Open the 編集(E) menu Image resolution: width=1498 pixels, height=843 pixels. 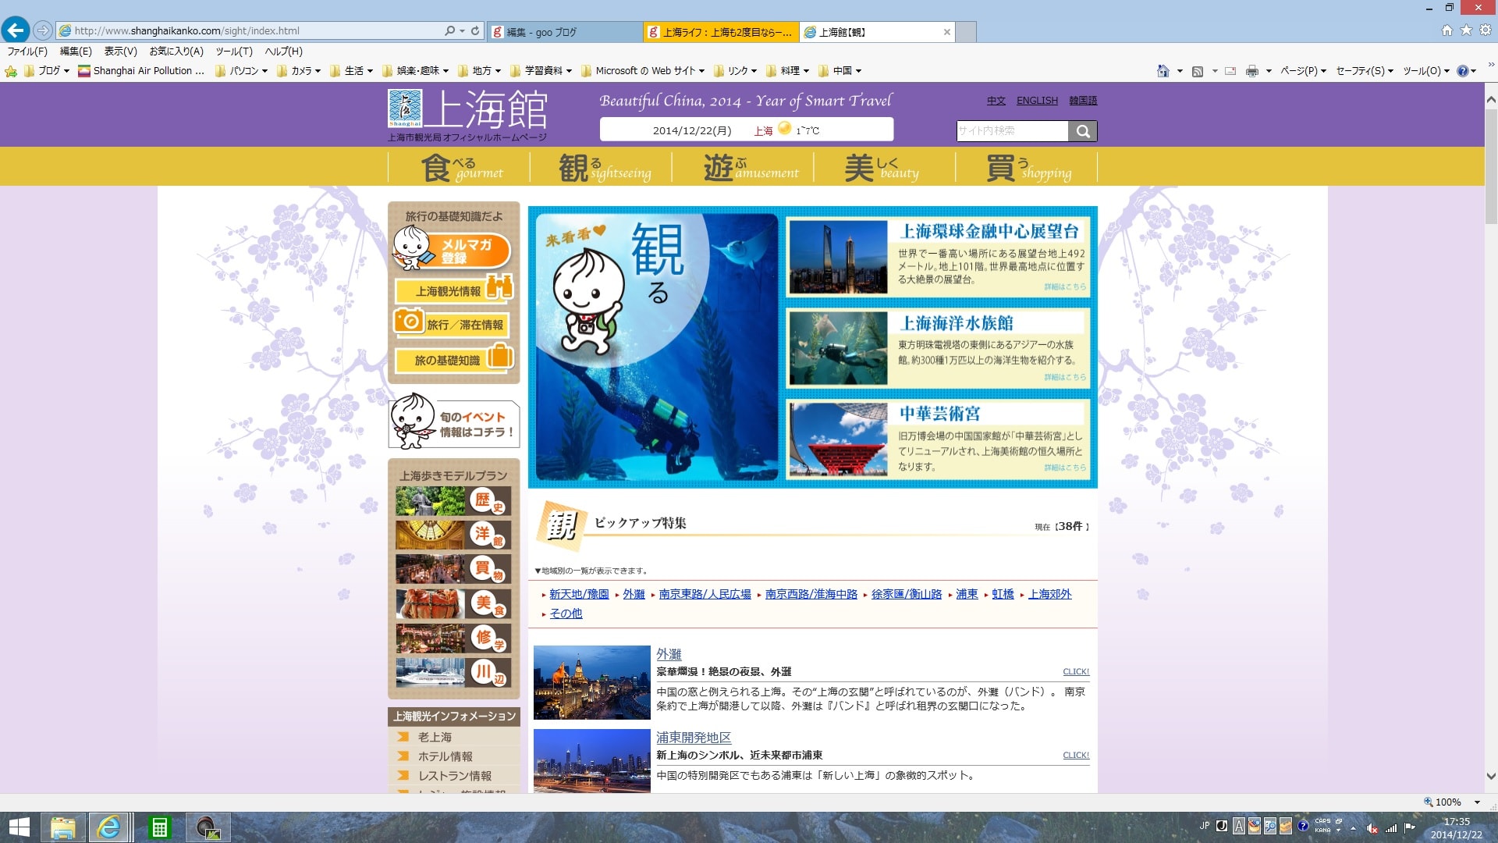pyautogui.click(x=76, y=52)
